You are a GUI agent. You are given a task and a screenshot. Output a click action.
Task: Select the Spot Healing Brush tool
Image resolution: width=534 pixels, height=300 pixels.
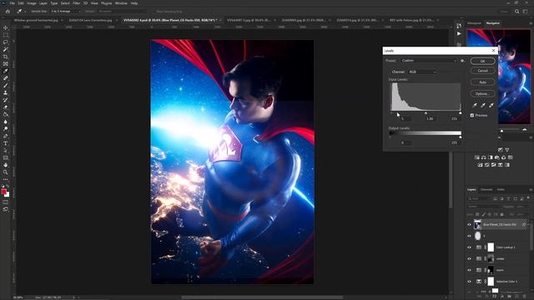coord(6,78)
